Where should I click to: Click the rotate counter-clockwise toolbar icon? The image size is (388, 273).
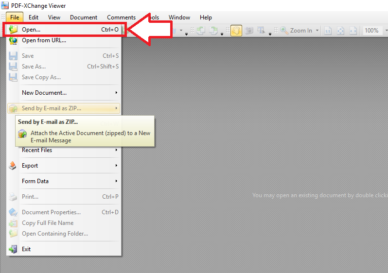point(201,31)
